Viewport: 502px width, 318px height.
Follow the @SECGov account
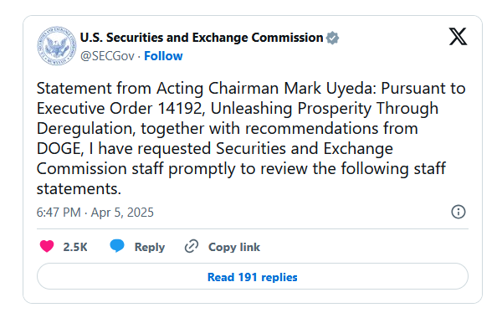click(163, 56)
